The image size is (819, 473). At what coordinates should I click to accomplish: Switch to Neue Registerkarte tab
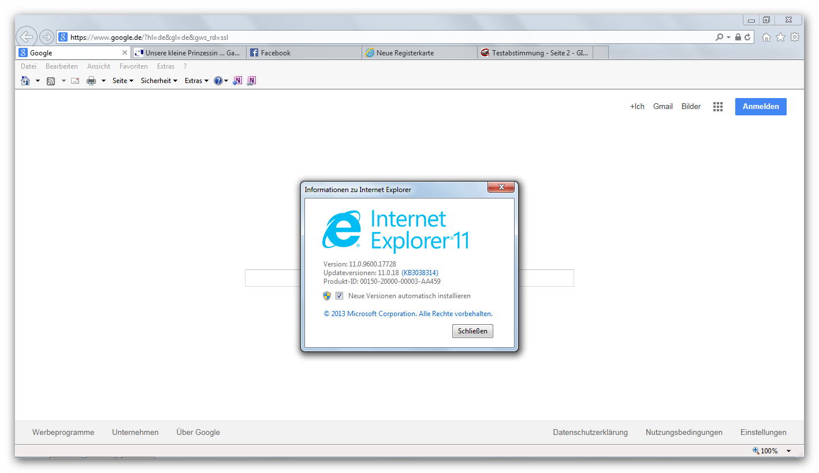click(x=419, y=52)
